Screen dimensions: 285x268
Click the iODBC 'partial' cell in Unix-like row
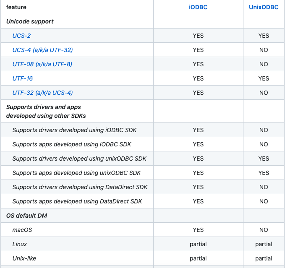pos(198,258)
